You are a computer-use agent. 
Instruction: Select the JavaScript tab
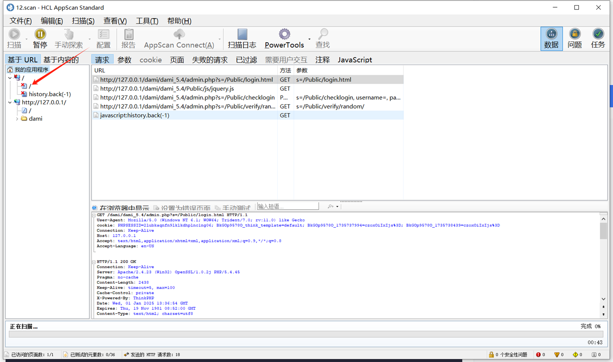click(x=355, y=60)
